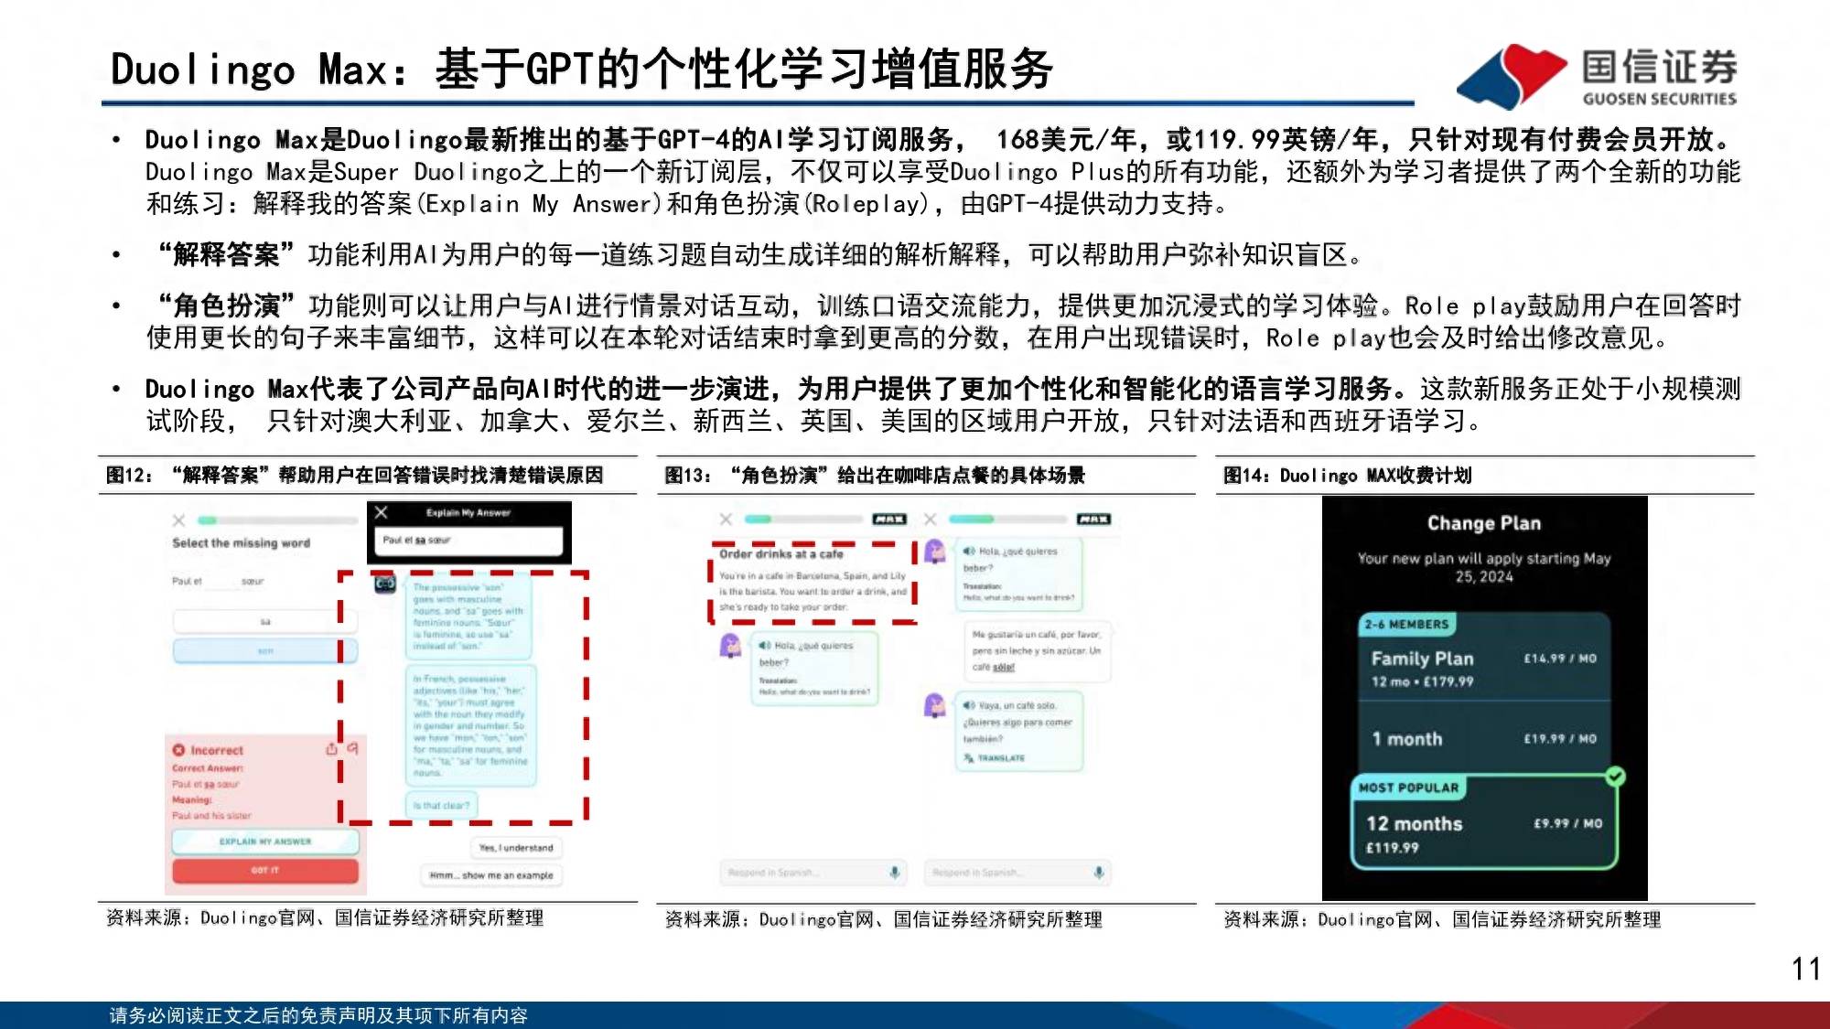Tap microphone under the cafe scenario screen
Viewport: 1830px width, 1029px height.
tap(894, 873)
